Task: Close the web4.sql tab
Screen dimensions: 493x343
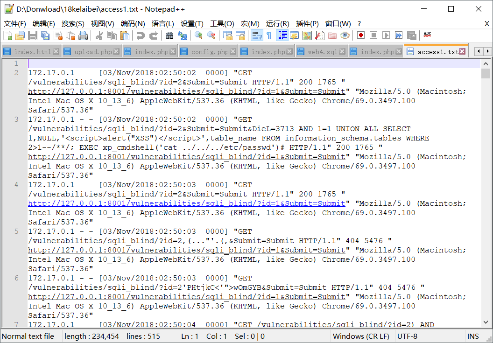Action: pyautogui.click(x=342, y=51)
